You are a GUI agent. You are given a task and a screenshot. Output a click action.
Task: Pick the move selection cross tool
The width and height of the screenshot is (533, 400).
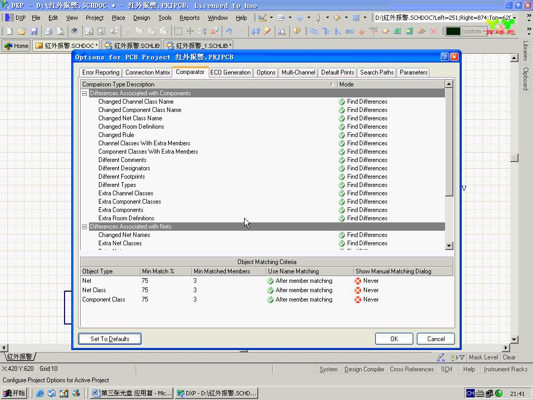190,31
